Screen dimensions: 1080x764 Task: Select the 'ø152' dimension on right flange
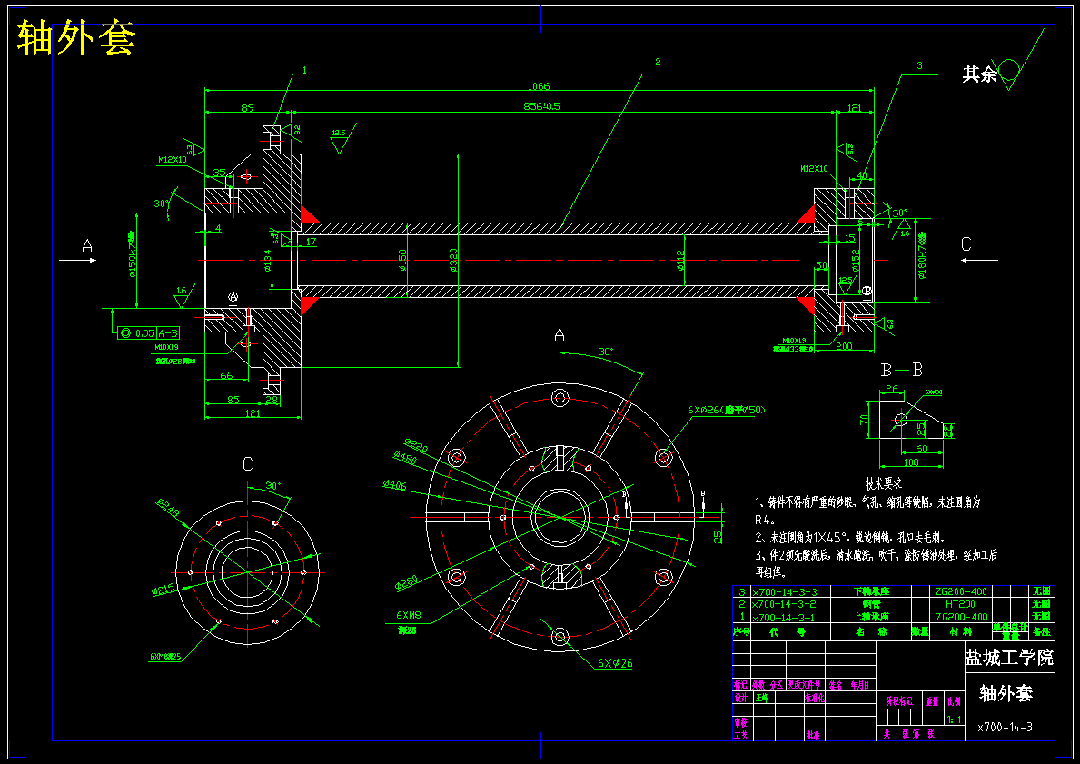click(857, 261)
